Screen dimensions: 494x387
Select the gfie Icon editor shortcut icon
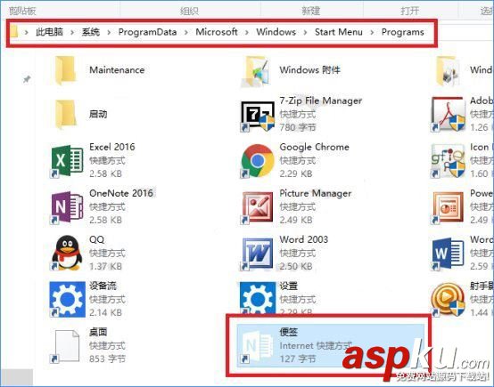449,161
